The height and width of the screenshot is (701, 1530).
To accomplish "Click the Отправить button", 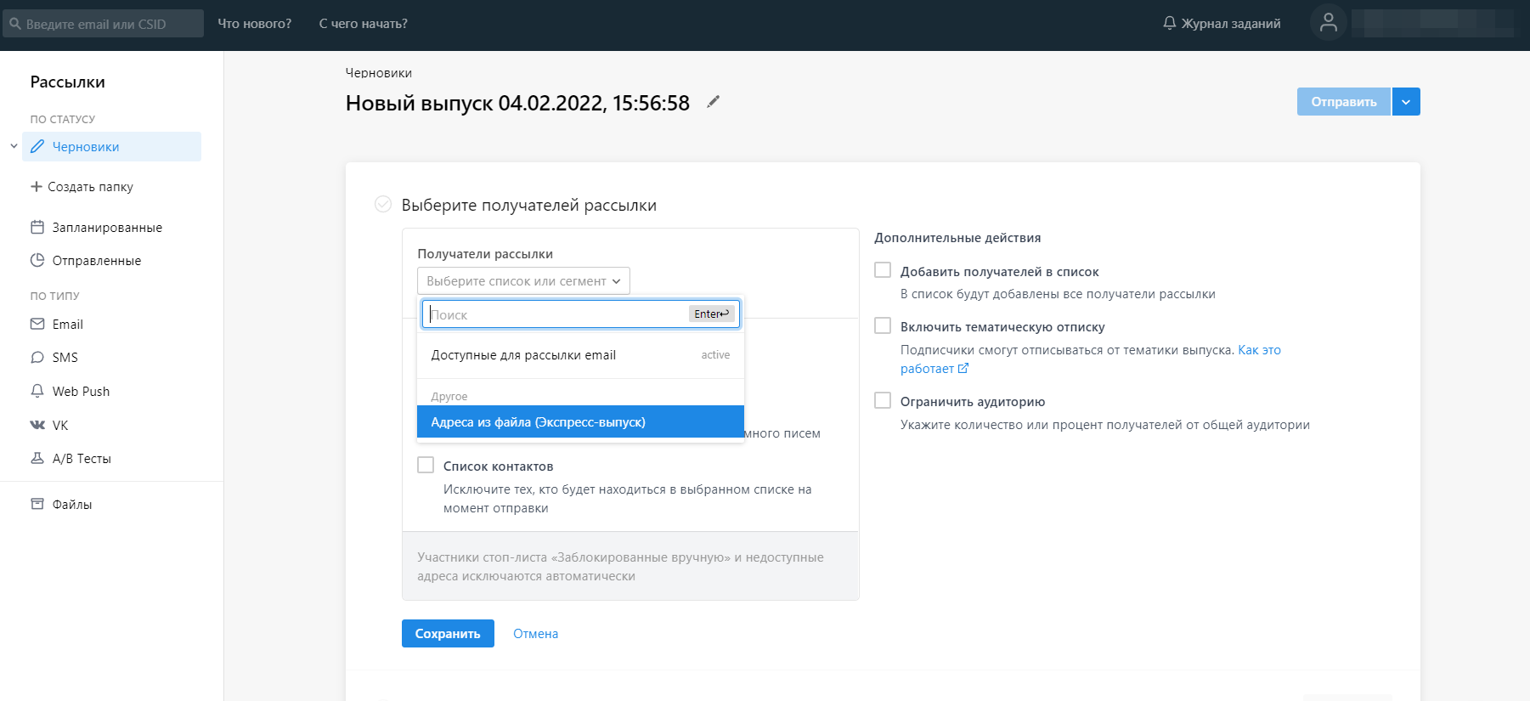I will (1344, 102).
